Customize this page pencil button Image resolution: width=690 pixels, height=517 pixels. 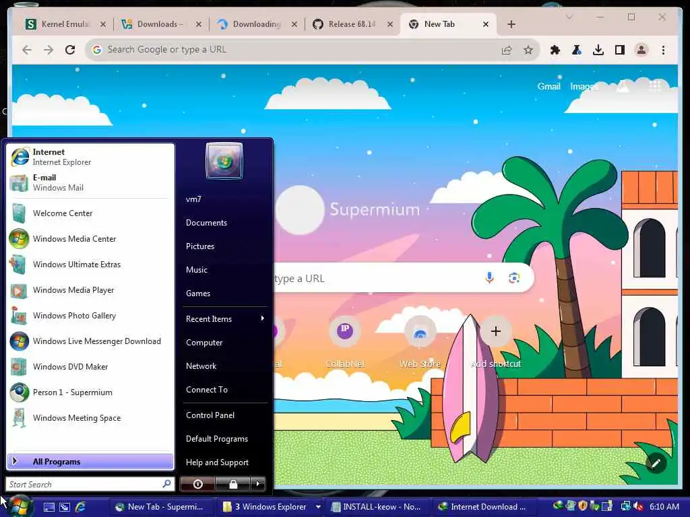pos(656,463)
